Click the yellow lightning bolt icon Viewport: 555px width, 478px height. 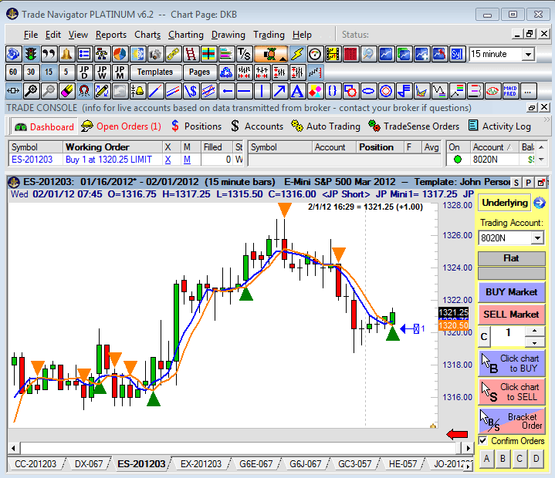(x=297, y=54)
